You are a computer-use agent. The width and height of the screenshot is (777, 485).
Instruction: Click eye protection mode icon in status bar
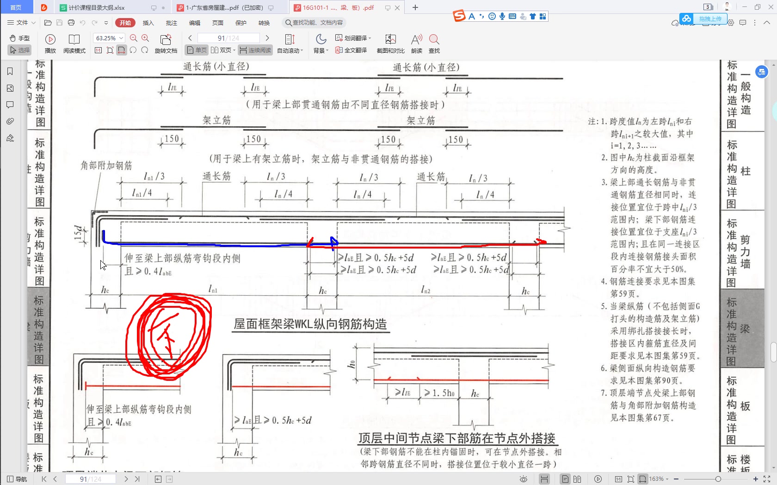524,479
